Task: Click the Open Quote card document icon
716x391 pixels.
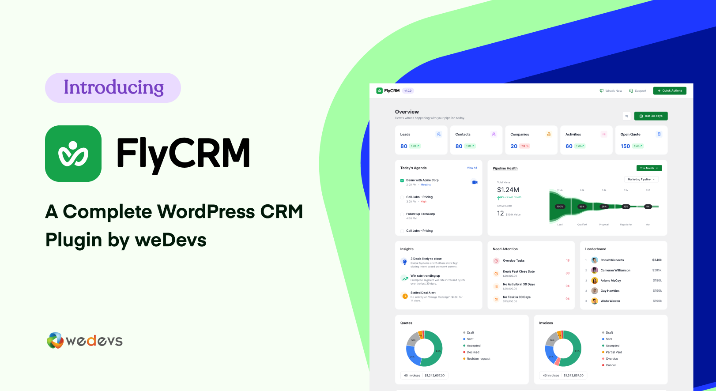Action: (x=659, y=134)
